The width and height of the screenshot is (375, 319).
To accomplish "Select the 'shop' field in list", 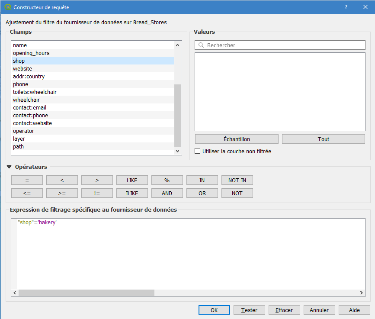I will click(19, 61).
